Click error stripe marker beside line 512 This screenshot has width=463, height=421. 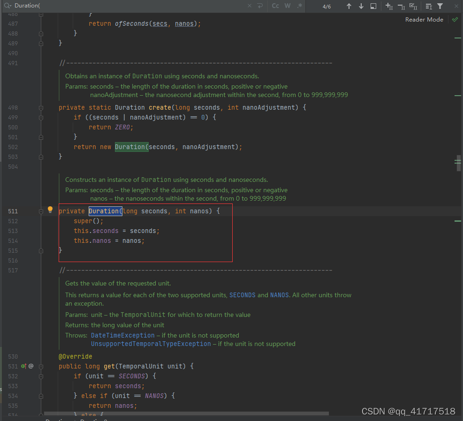click(x=458, y=221)
